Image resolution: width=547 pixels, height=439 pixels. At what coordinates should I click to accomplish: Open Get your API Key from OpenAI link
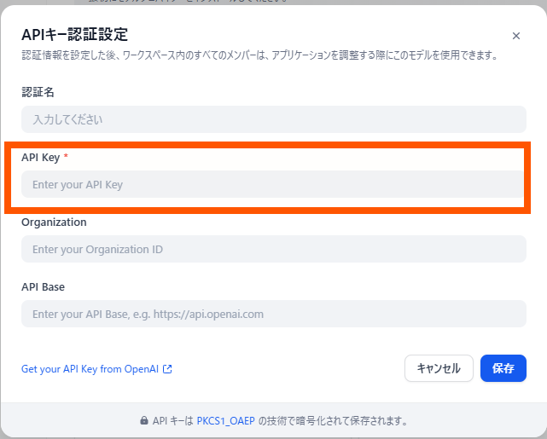pyautogui.click(x=91, y=369)
